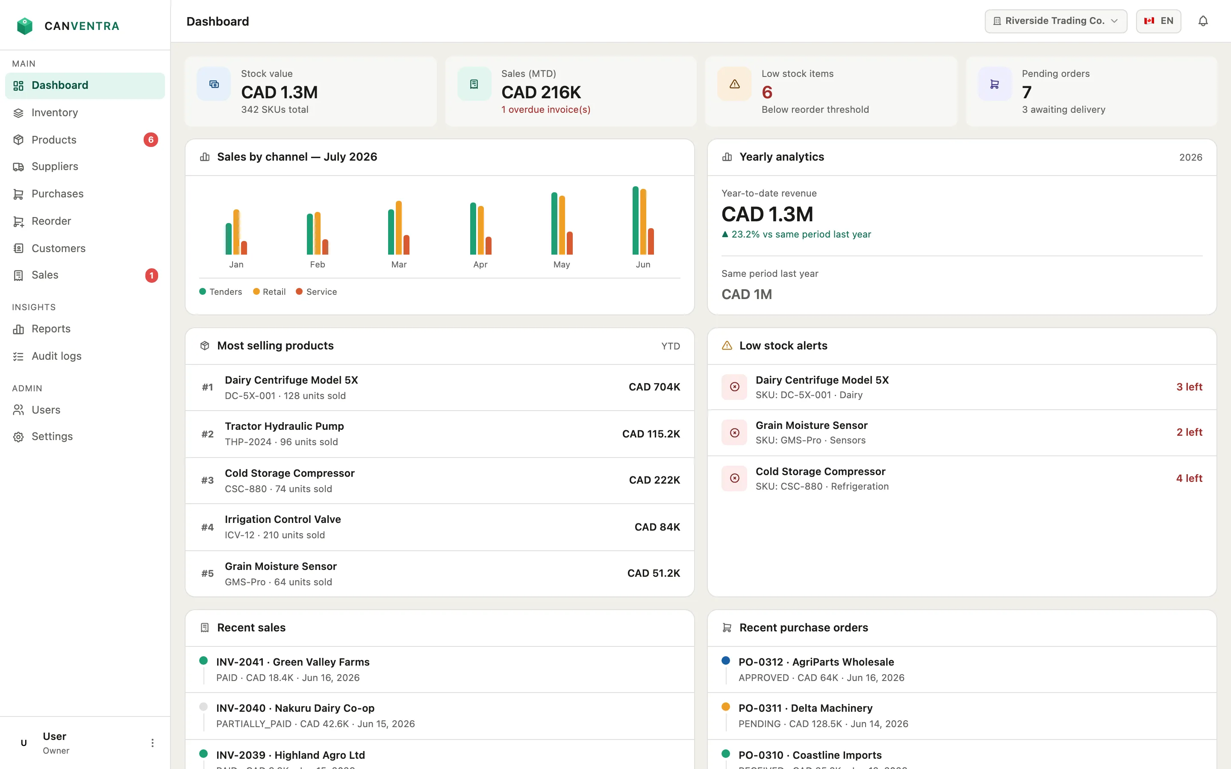Click the Customers contact icon

pos(18,248)
